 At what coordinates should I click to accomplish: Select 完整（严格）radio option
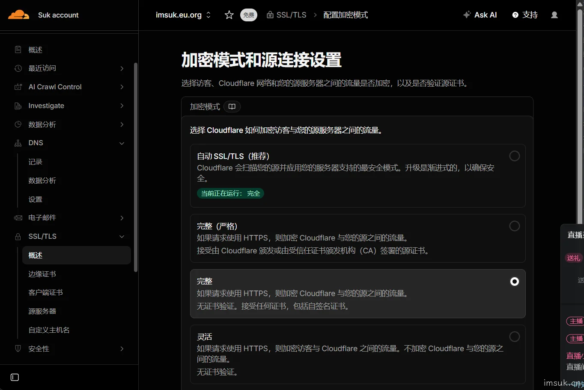point(515,226)
